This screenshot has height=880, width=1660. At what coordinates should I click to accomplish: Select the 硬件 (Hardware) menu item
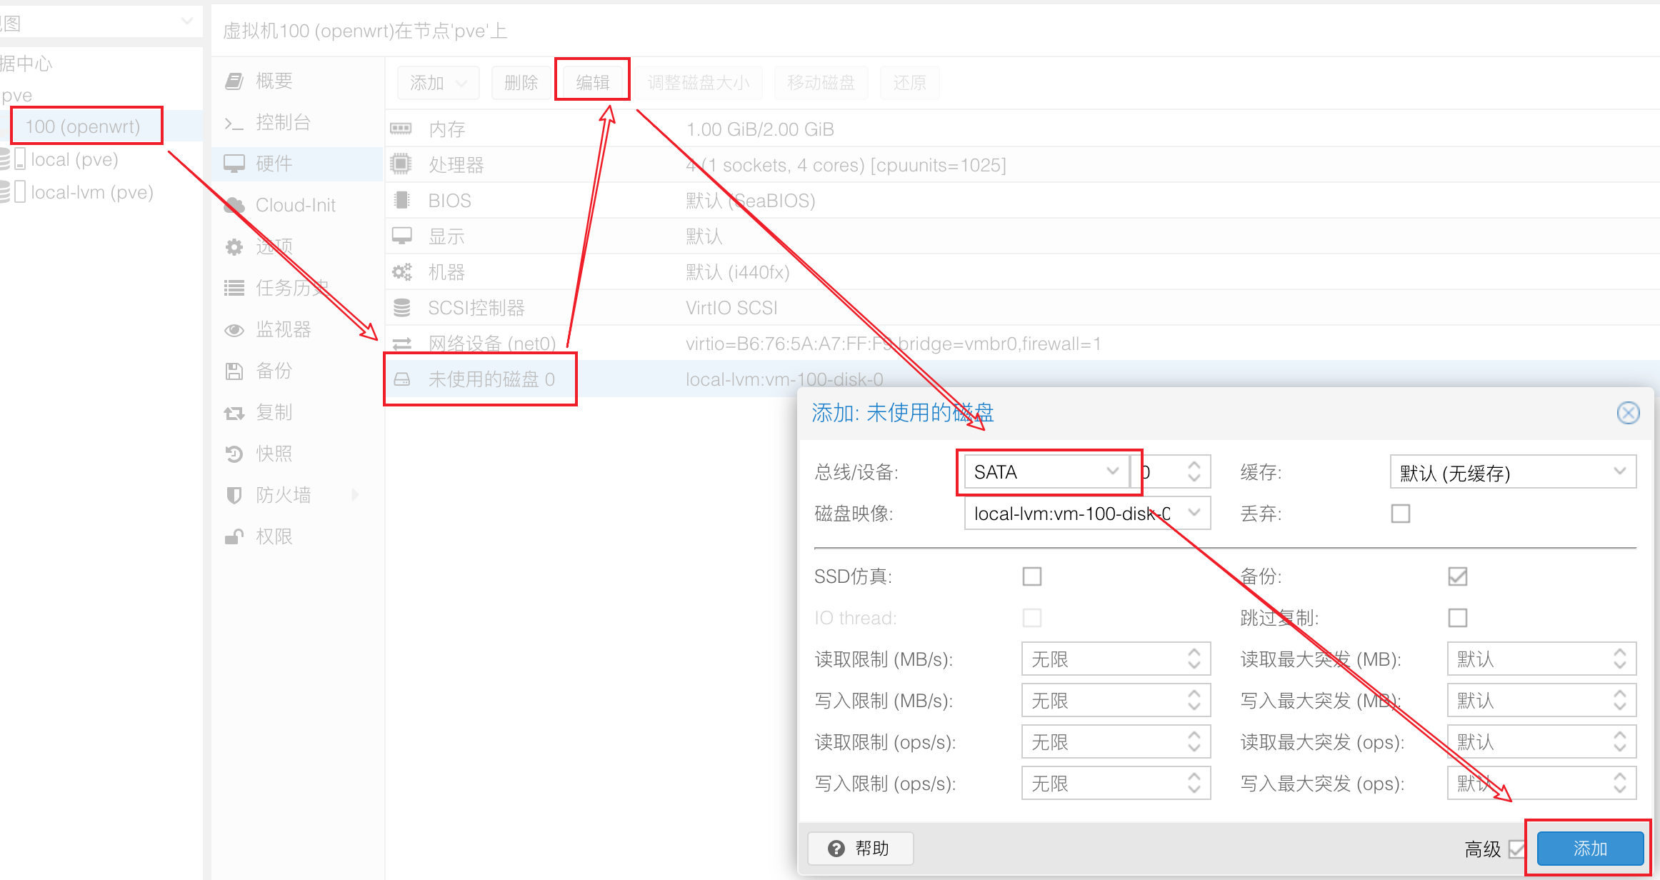coord(274,164)
